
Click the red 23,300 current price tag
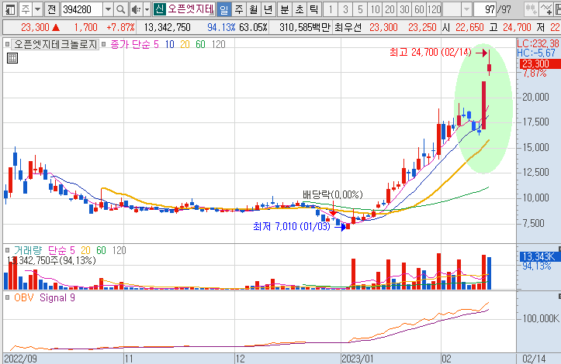tap(539, 64)
